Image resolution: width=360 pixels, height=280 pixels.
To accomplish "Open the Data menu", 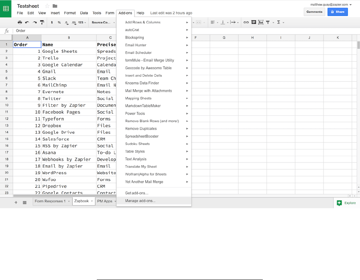I will (84, 13).
